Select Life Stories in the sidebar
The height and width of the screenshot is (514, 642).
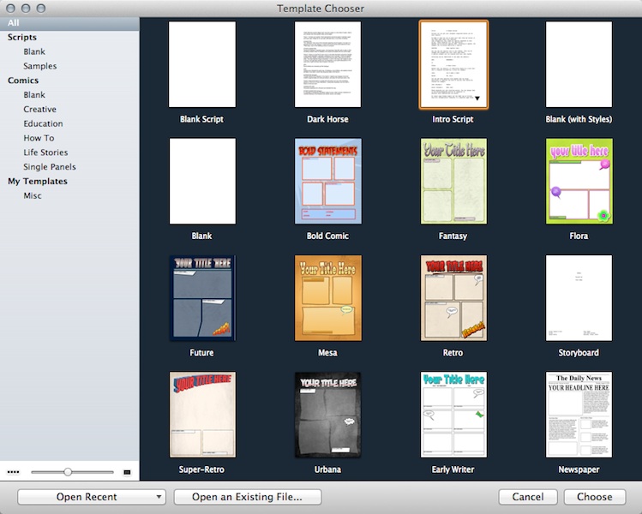click(x=45, y=152)
